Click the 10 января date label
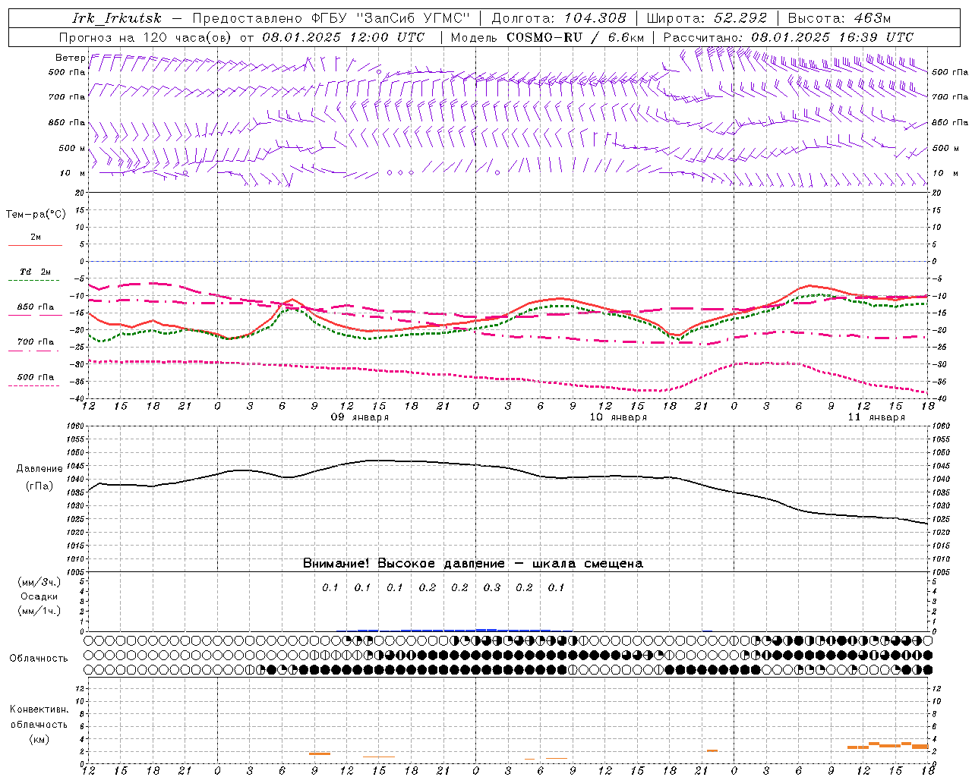Screen dimensions: 972x777 tap(618, 417)
